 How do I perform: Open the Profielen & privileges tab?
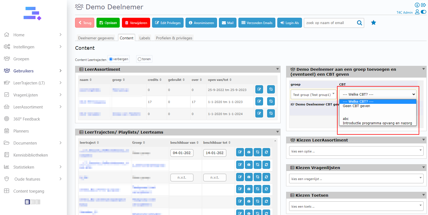pos(174,38)
